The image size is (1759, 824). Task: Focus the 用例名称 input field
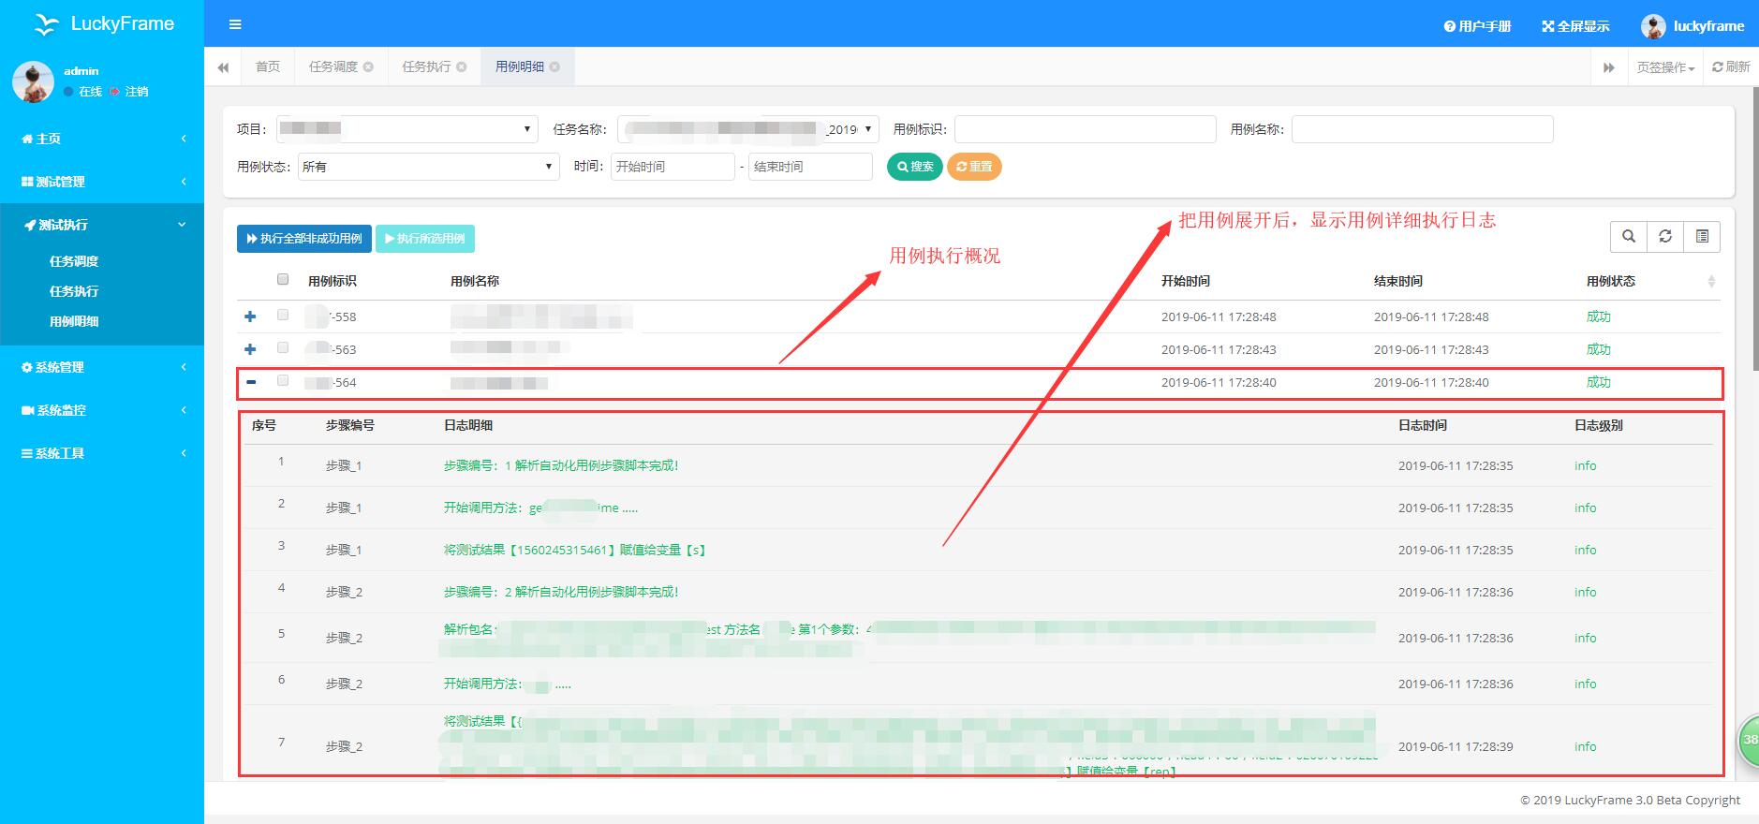[x=1422, y=129]
